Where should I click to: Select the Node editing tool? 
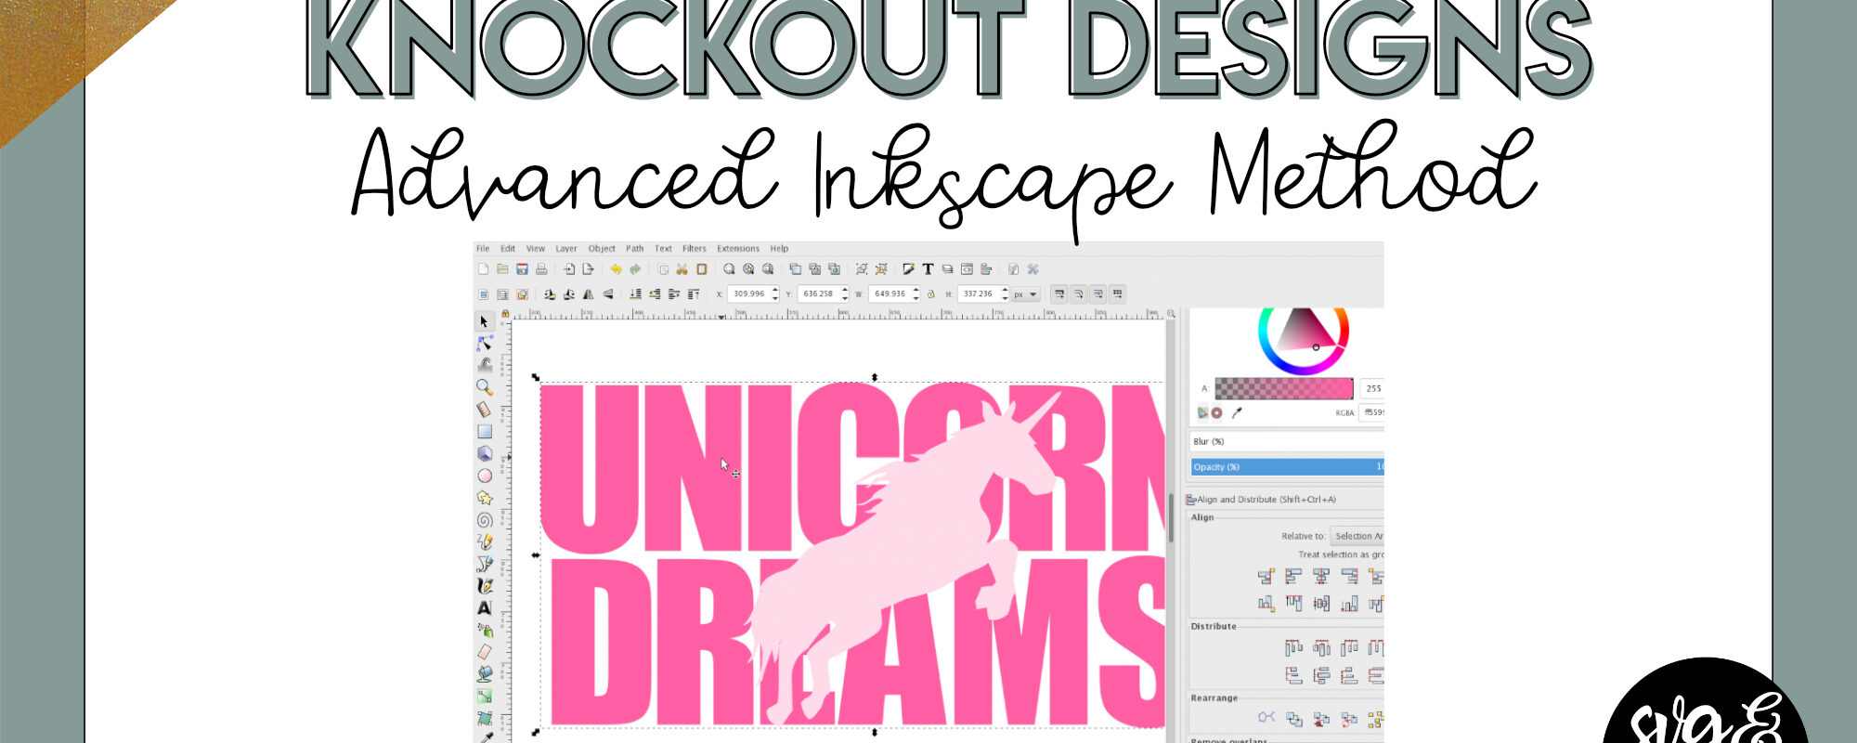pyautogui.click(x=484, y=344)
